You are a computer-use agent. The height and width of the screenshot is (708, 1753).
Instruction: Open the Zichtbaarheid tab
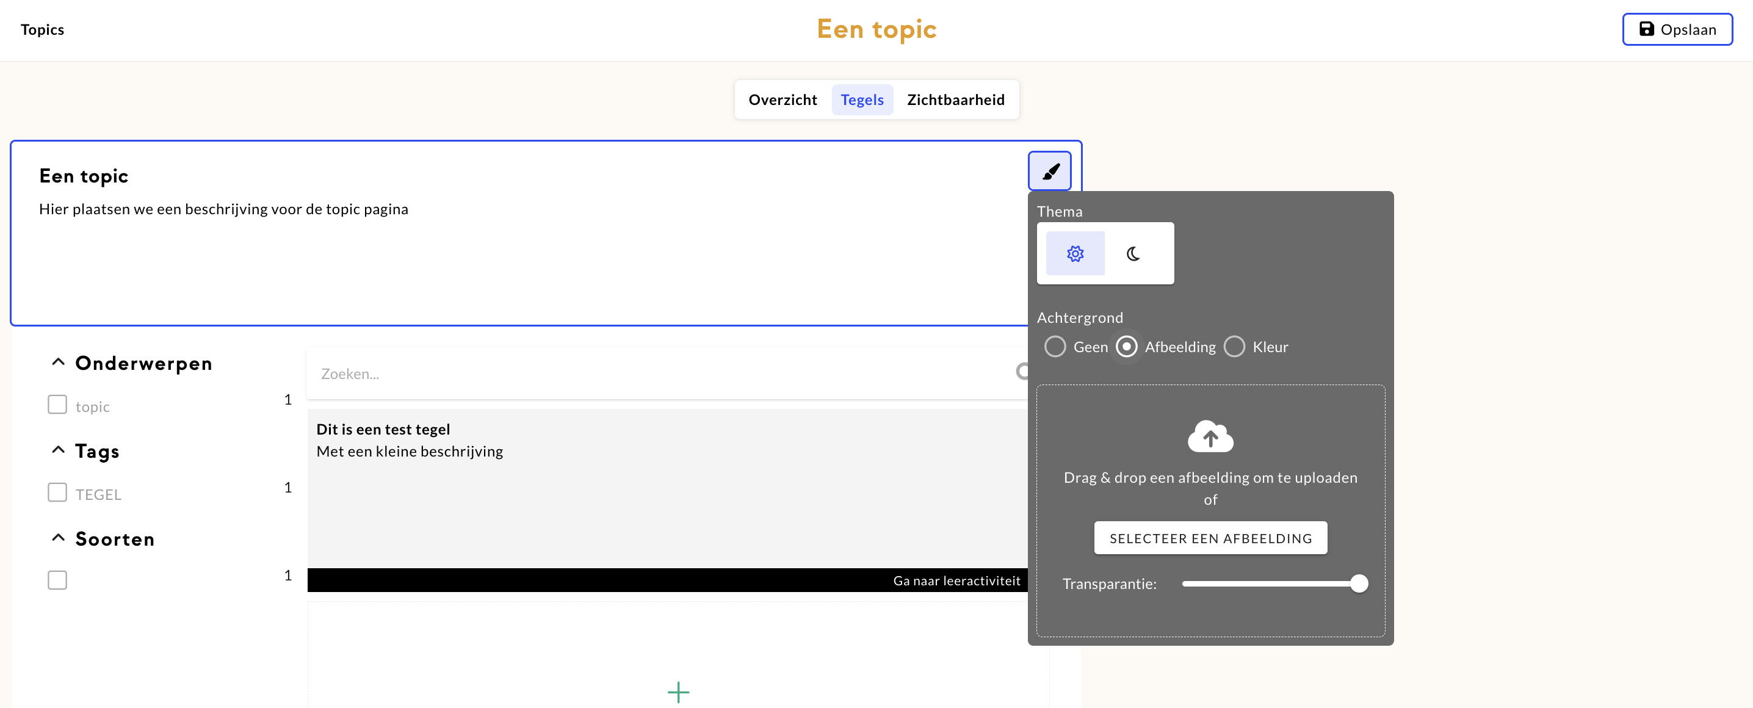[x=955, y=100]
